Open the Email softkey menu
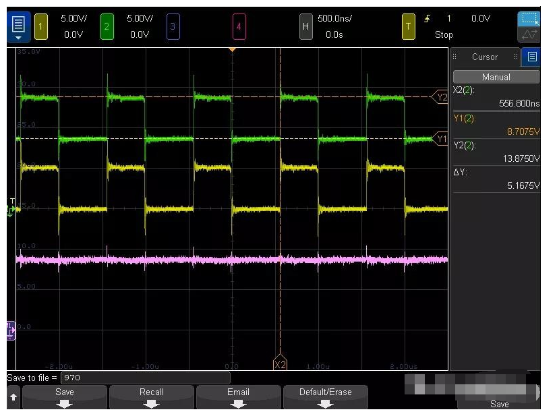Image resolution: width=557 pixels, height=416 pixels. [x=238, y=397]
